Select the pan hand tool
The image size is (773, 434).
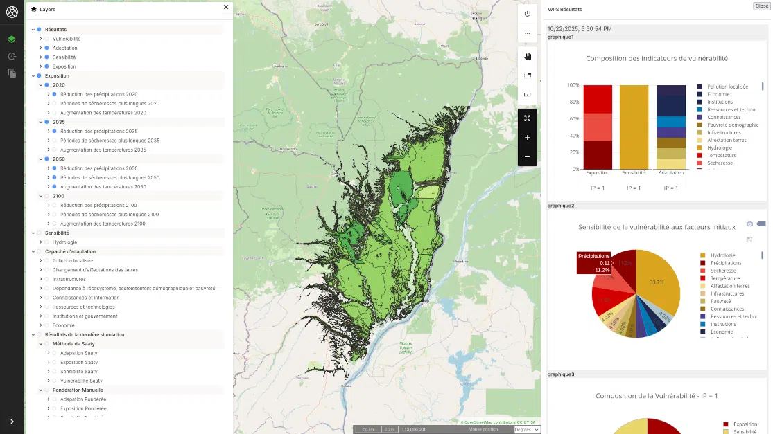(x=527, y=56)
